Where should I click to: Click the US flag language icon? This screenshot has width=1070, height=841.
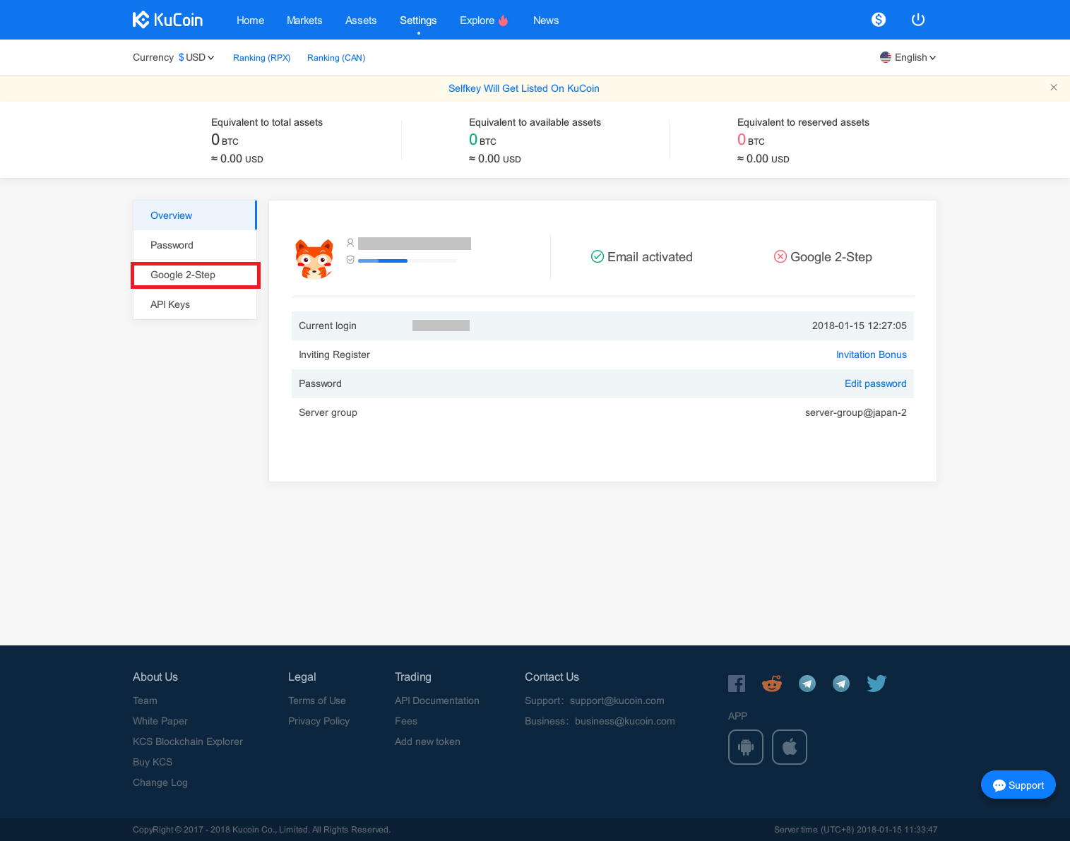[886, 57]
